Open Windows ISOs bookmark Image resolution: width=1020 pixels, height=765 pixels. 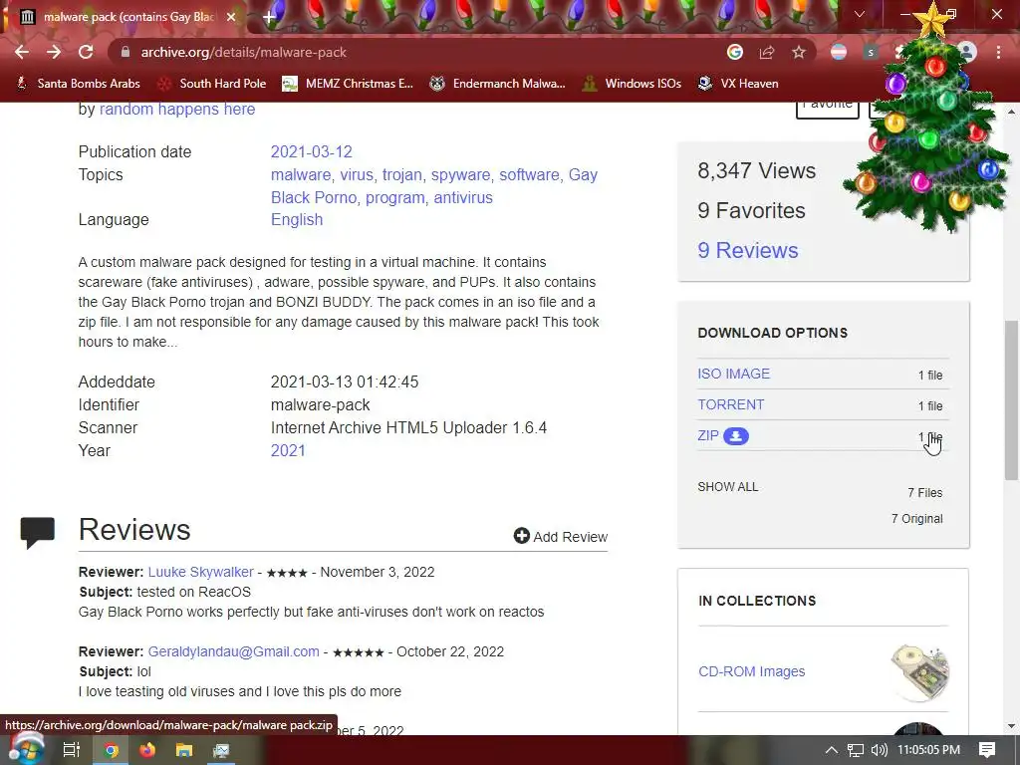(x=632, y=84)
